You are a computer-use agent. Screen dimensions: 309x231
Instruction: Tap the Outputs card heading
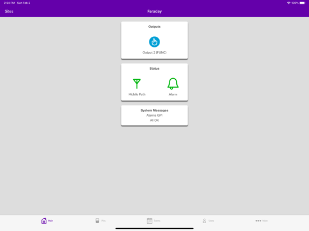pyautogui.click(x=154, y=27)
